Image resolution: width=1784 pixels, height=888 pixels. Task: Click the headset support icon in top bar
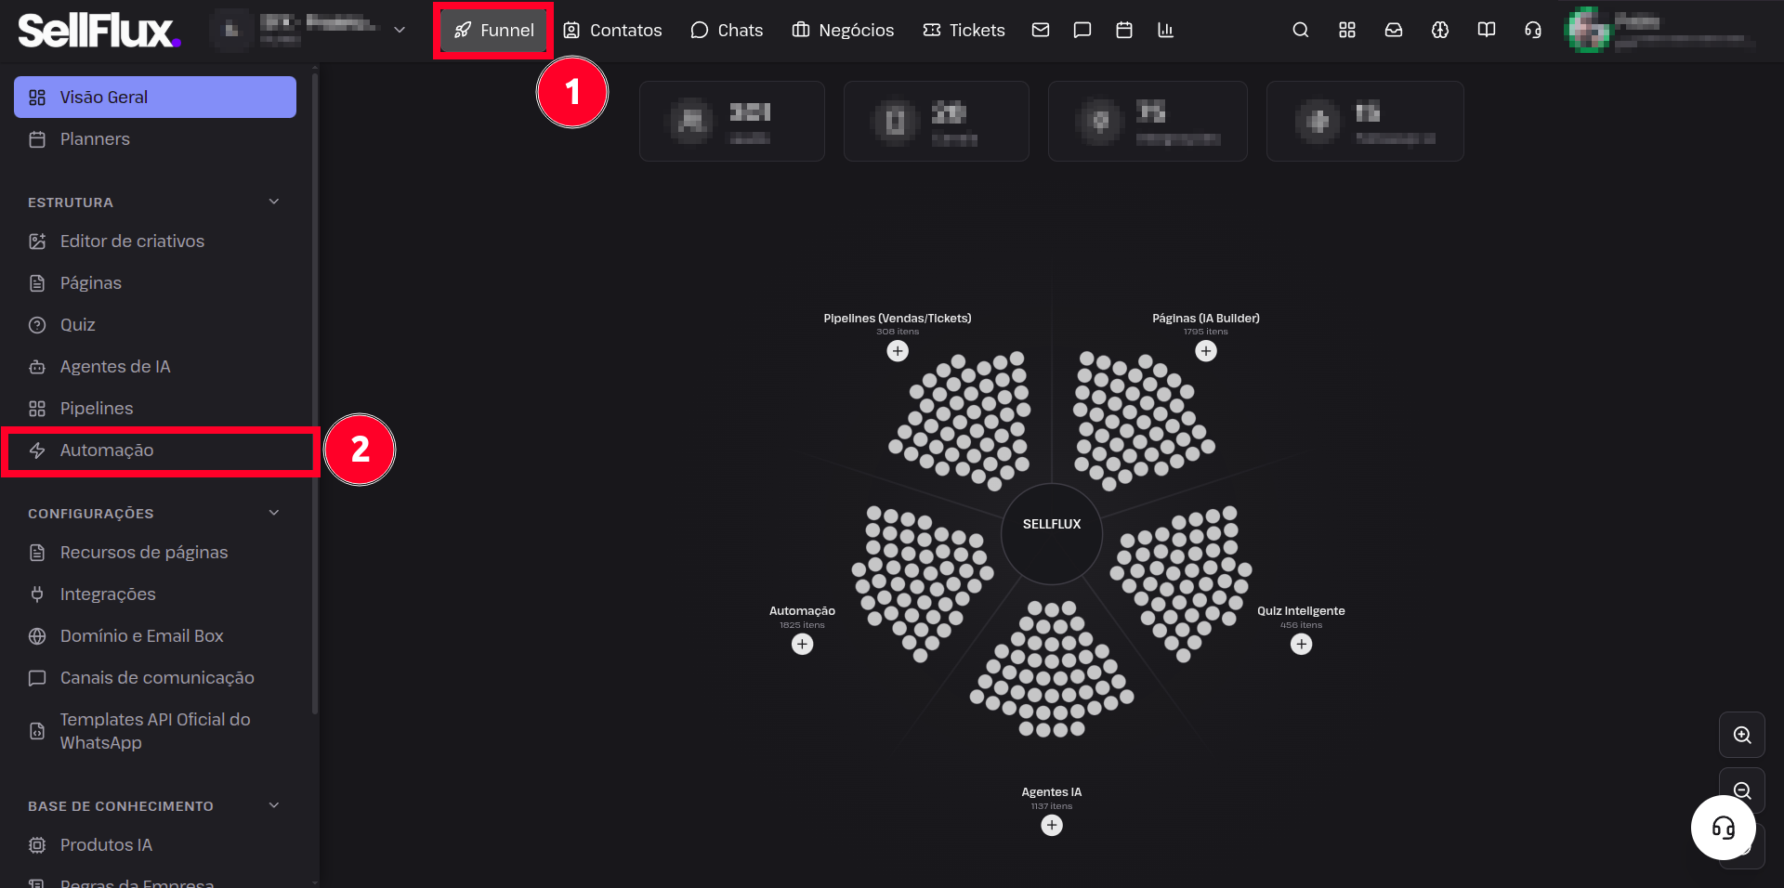(x=1533, y=31)
